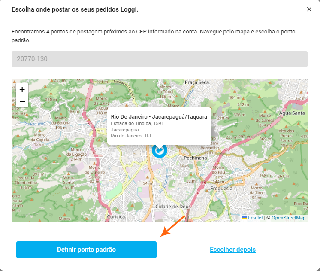The image size is (320, 271).
Task: Click the Morro da Capela label
Action: 40,140
